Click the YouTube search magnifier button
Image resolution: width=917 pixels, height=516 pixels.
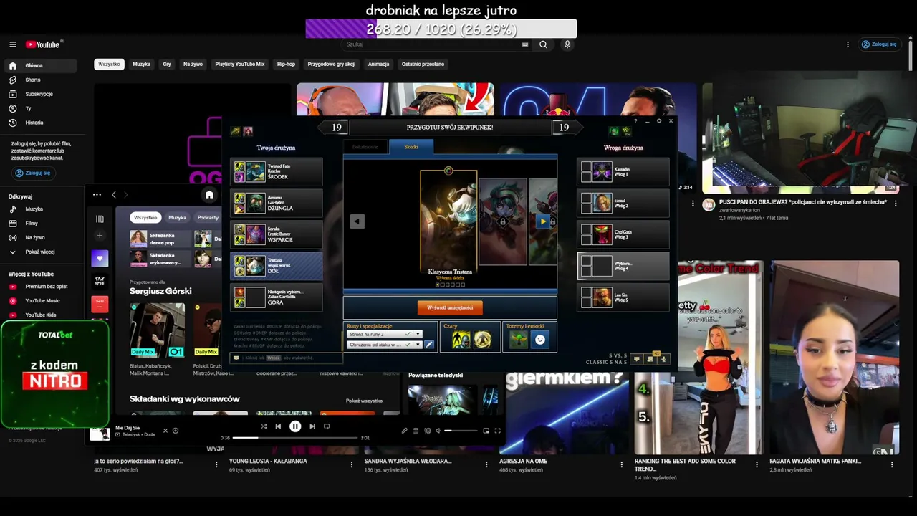[543, 44]
